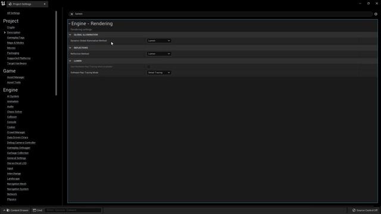Open Crowd Manager settings

[16, 133]
